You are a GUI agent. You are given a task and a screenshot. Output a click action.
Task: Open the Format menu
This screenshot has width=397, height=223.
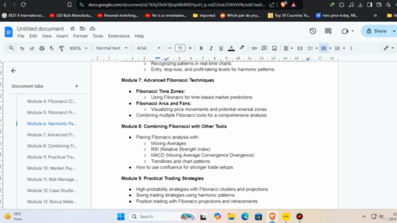click(80, 36)
